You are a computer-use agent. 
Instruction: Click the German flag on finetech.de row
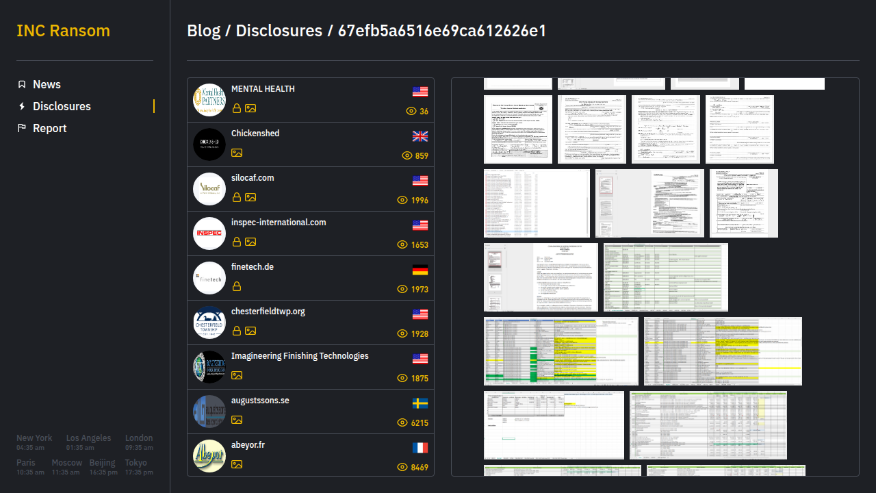(420, 270)
